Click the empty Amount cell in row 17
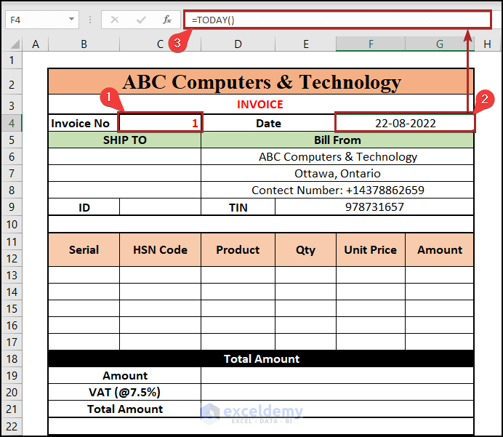 (440, 342)
